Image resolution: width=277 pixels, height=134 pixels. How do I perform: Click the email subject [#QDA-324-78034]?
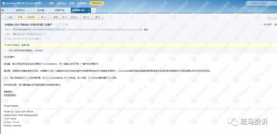coord(28,25)
